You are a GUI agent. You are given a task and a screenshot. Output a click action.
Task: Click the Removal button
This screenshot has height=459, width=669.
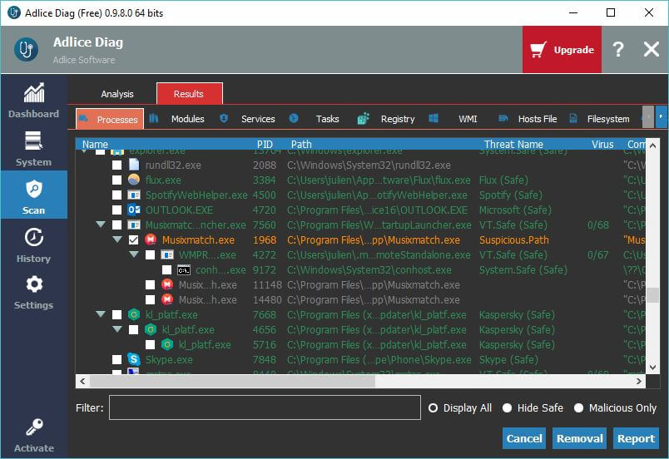(x=579, y=438)
